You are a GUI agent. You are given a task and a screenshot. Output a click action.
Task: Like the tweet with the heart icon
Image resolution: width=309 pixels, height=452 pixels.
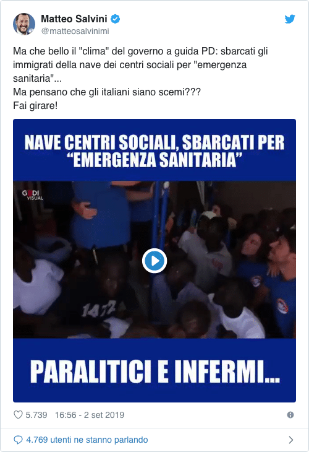(x=18, y=415)
